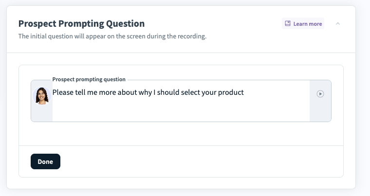Focus the prospect prompting question text box
The image size is (370, 196).
coord(180,107)
